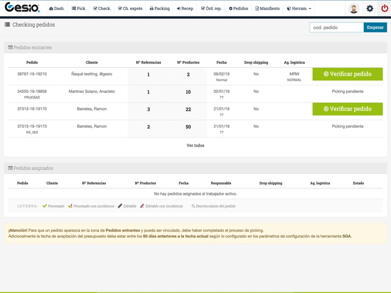The height and width of the screenshot is (293, 391).
Task: Open Órd. rep. in navbar
Action: click(211, 8)
